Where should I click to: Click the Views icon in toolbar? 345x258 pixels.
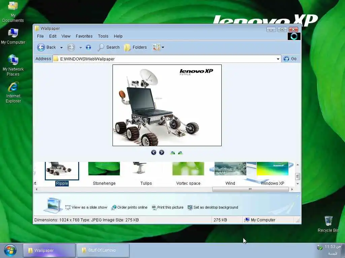pos(156,47)
